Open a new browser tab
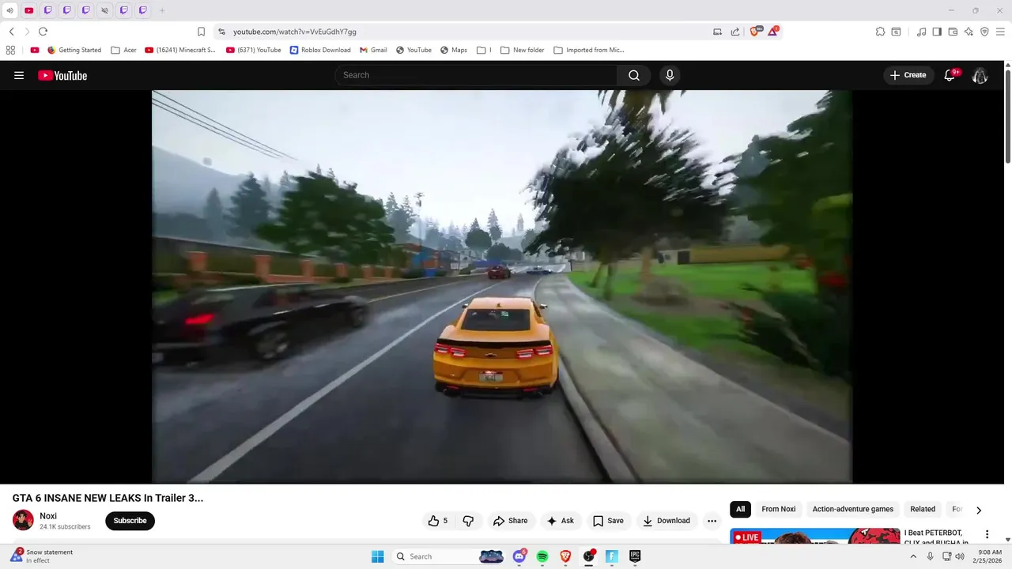1012x569 pixels. (x=162, y=10)
